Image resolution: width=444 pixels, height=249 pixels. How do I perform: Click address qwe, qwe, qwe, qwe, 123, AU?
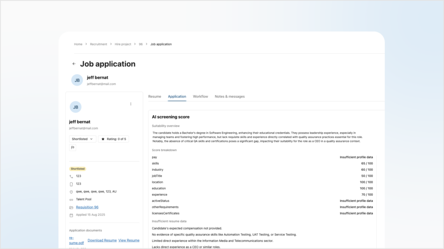tap(96, 192)
